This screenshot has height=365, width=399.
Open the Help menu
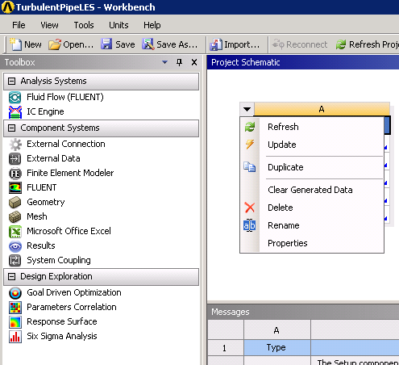click(x=152, y=25)
